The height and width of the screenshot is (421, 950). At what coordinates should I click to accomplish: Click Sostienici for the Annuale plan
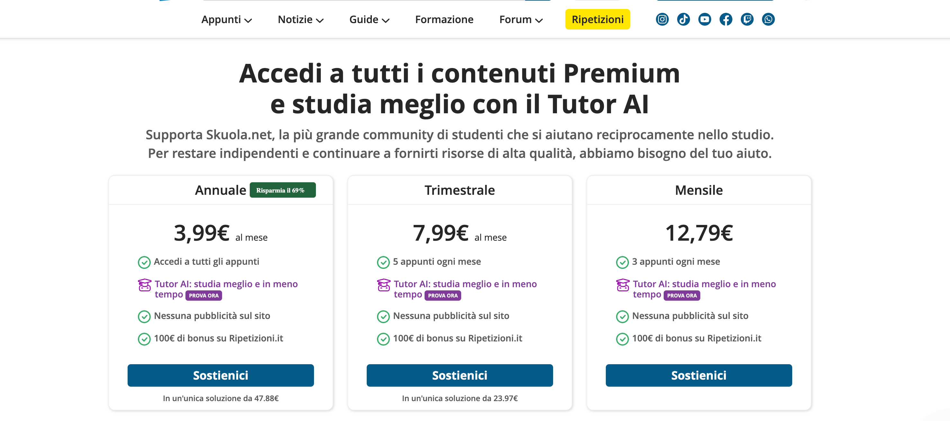pos(220,375)
